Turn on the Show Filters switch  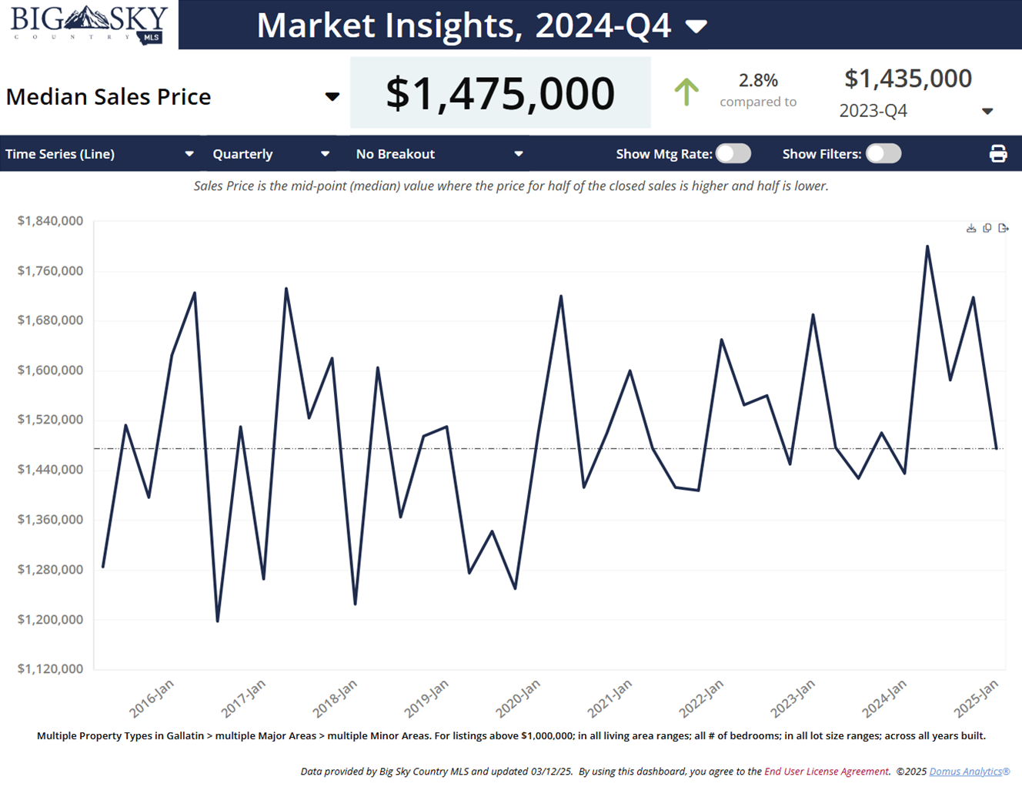(883, 154)
